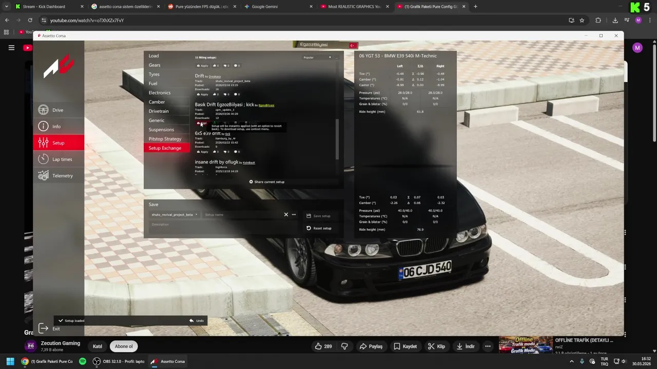Open a new browser tab
The height and width of the screenshot is (369, 657).
pyautogui.click(x=475, y=7)
